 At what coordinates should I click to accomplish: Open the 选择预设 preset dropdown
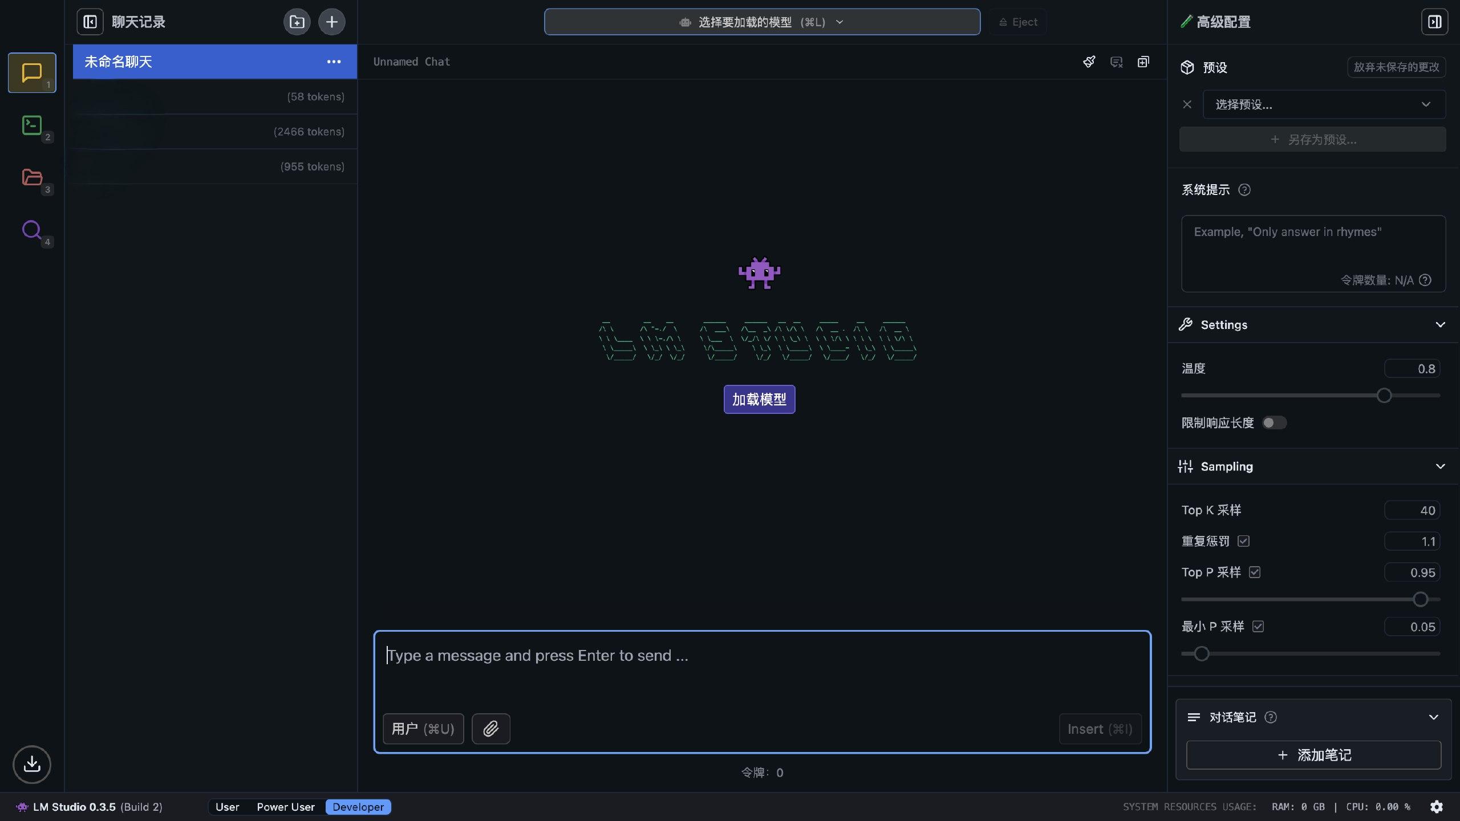tap(1323, 104)
